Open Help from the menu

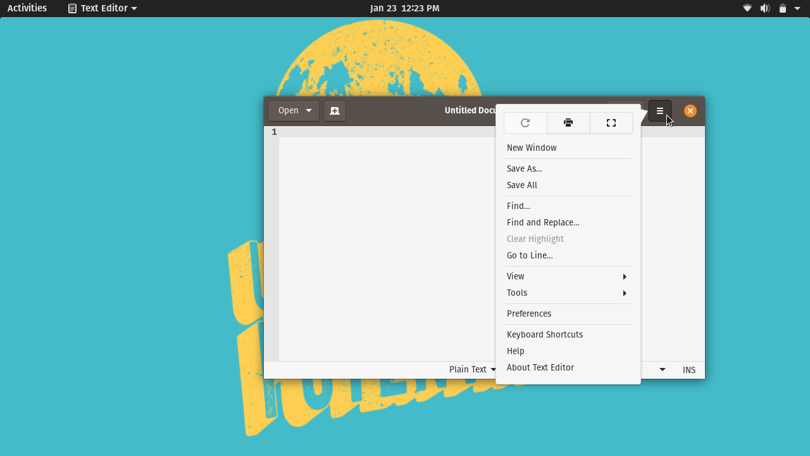pos(568,351)
